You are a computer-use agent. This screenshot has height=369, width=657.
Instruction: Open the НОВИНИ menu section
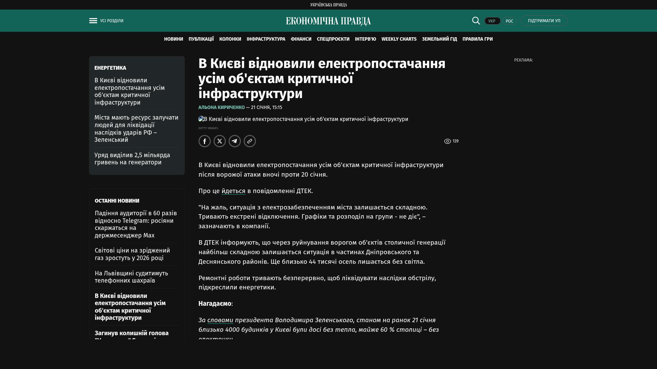[x=173, y=39]
